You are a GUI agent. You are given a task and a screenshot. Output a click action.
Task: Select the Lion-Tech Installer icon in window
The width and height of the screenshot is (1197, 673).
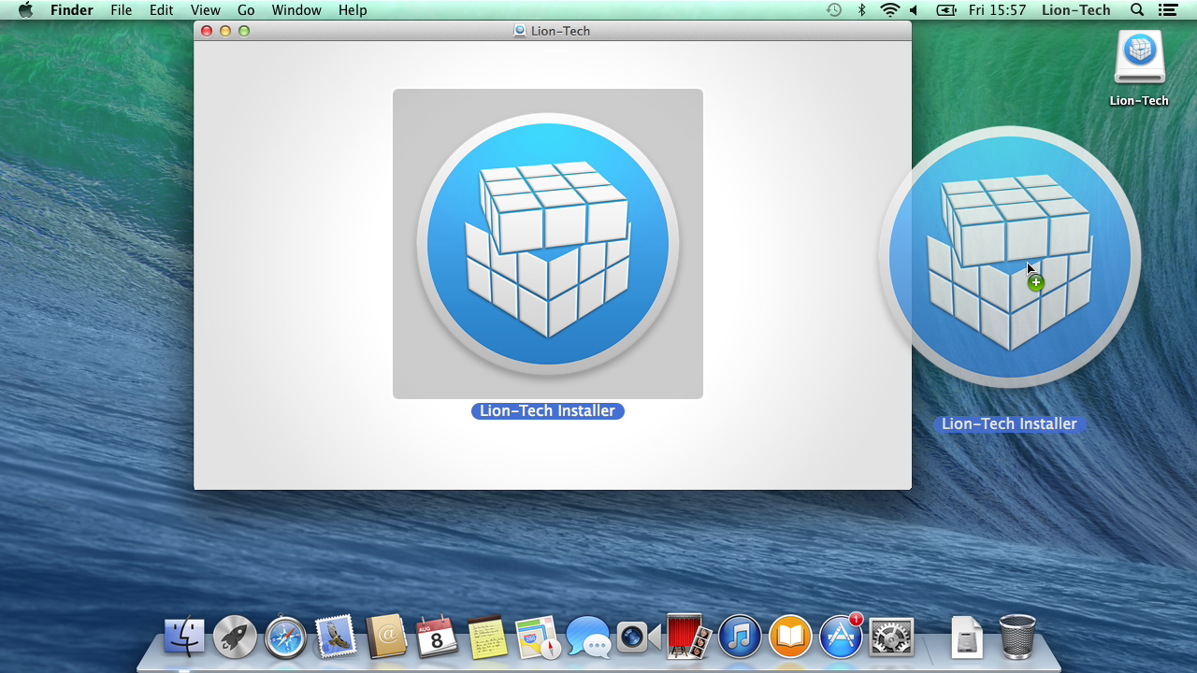pos(548,244)
